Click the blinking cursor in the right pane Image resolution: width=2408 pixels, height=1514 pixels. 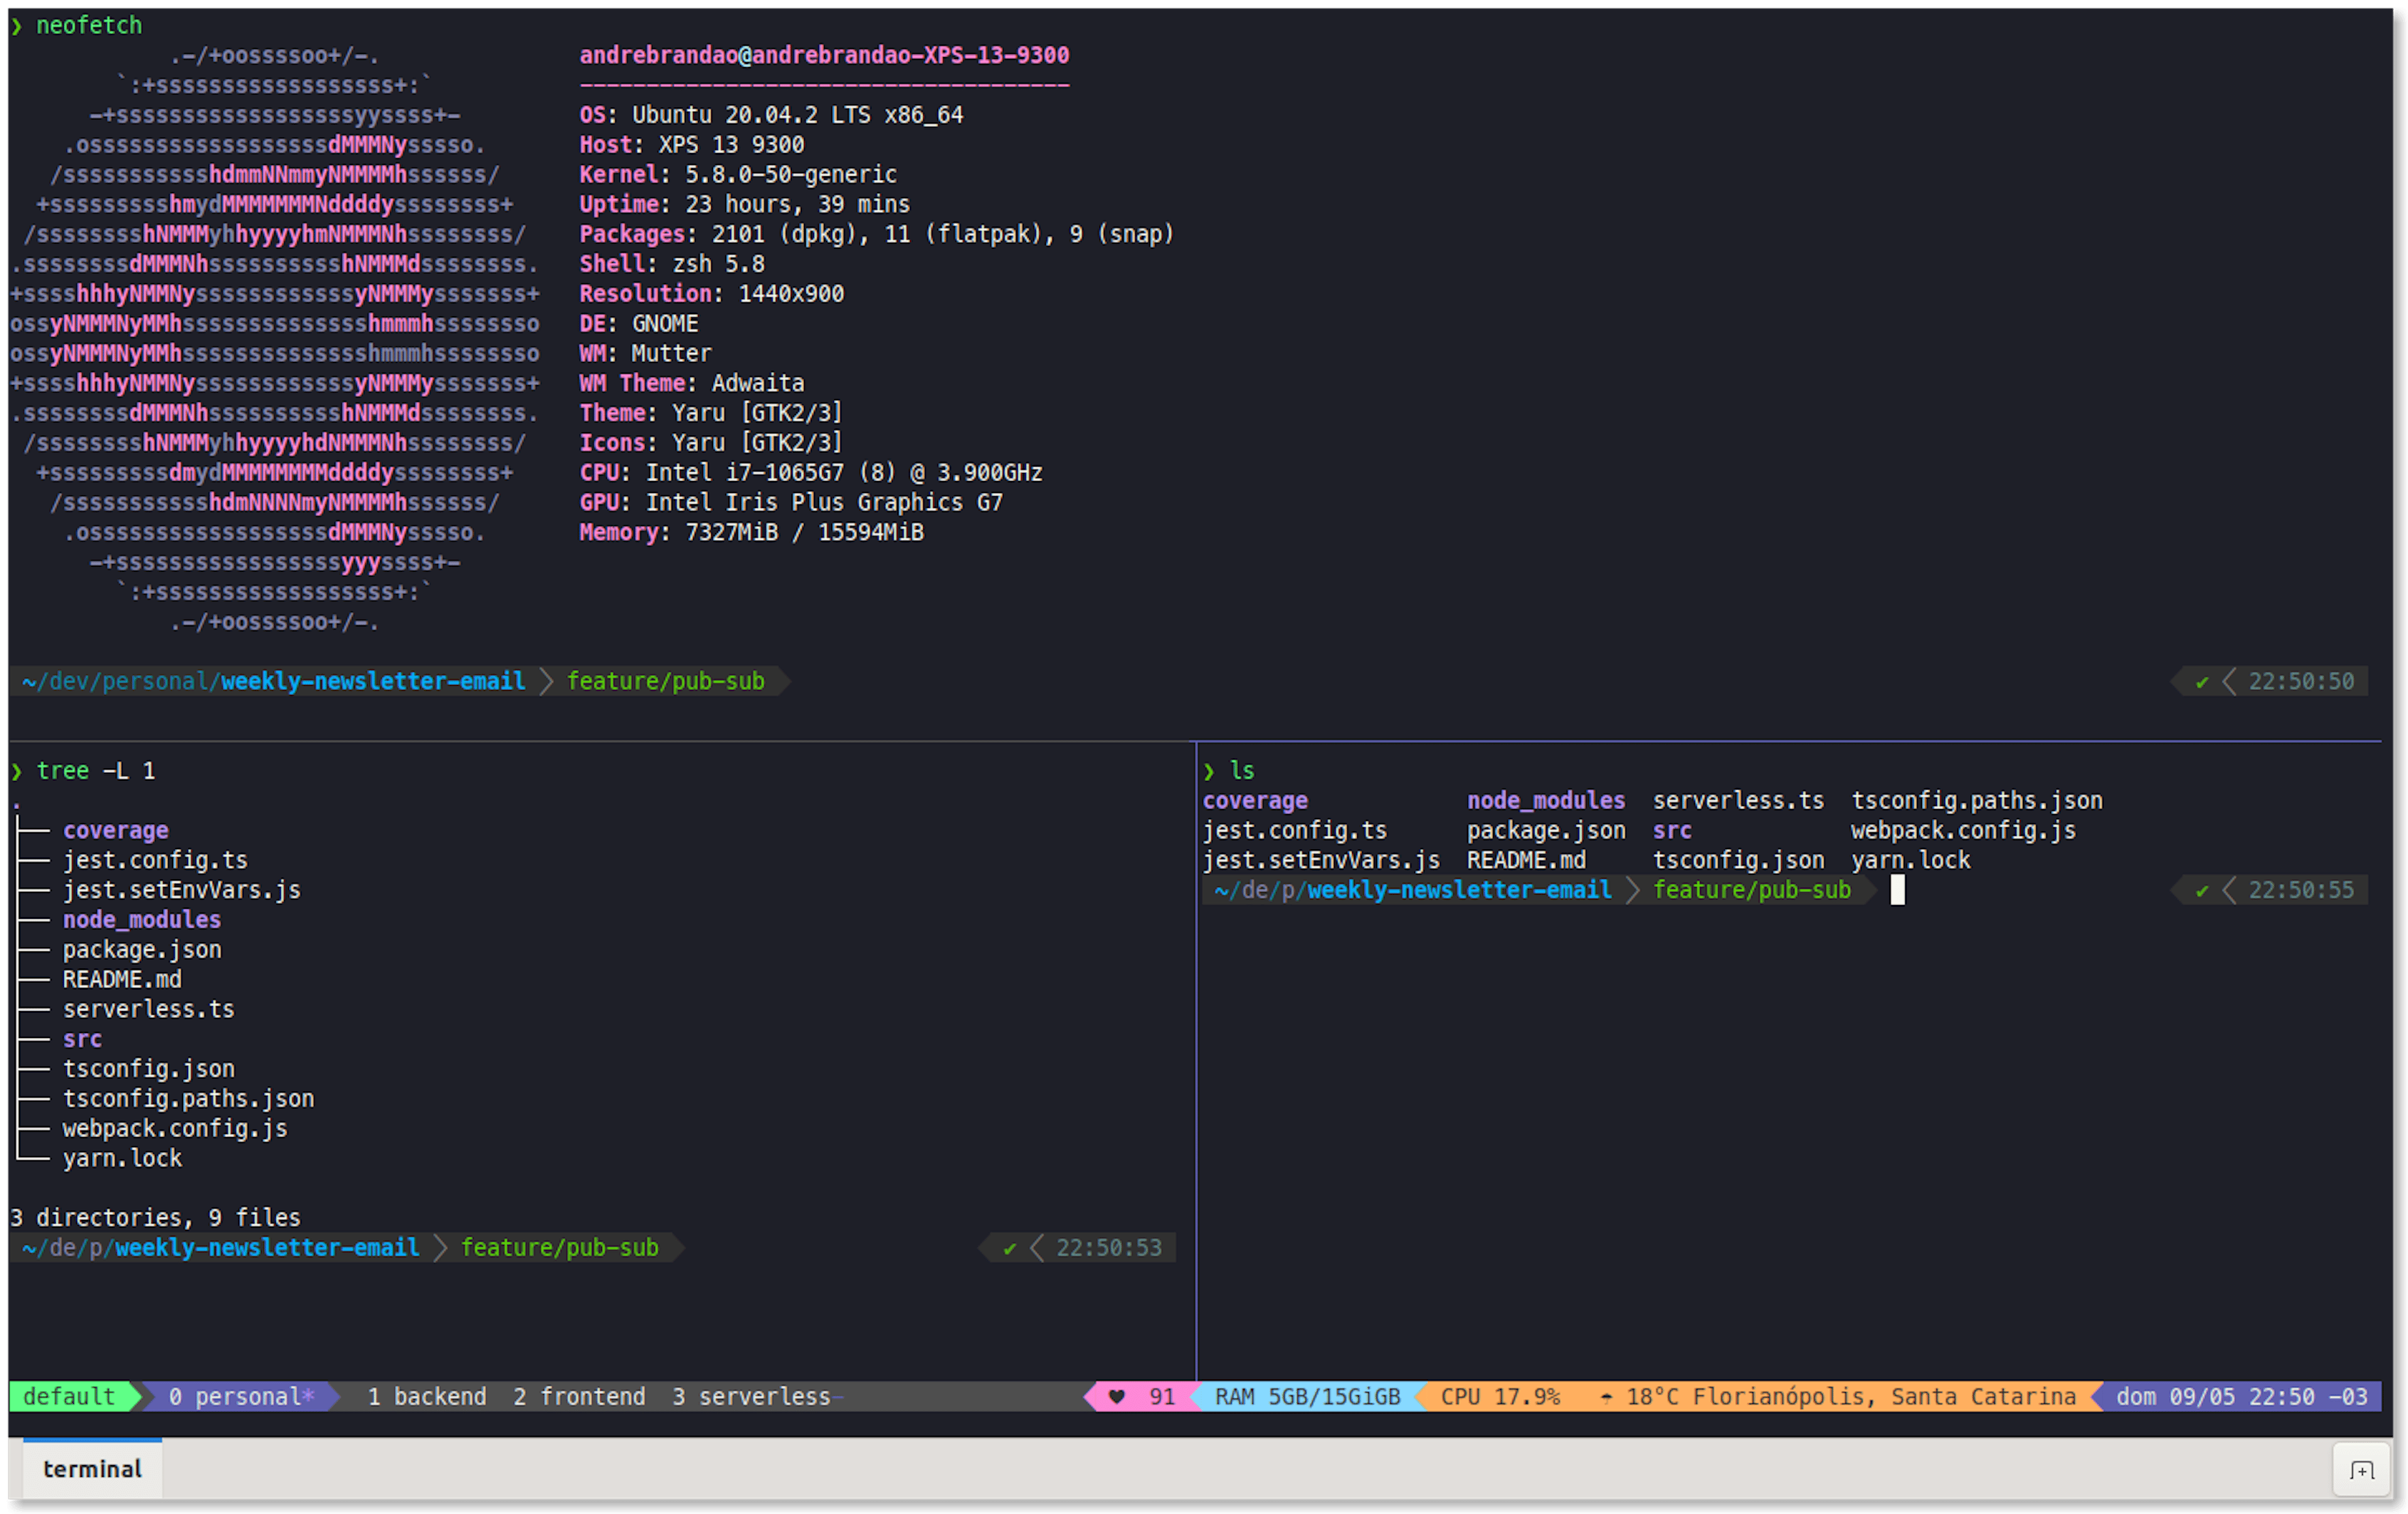[x=1897, y=889]
